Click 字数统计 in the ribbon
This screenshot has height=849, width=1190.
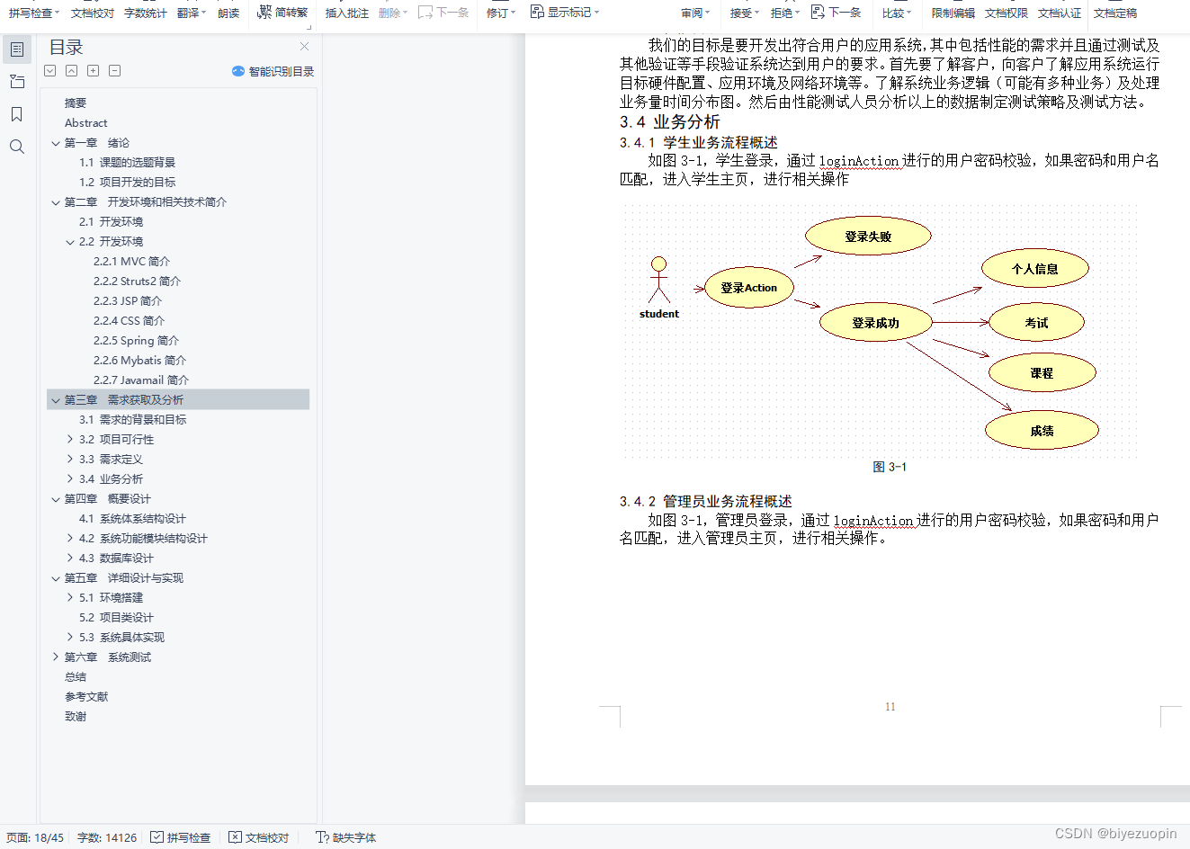pyautogui.click(x=146, y=13)
